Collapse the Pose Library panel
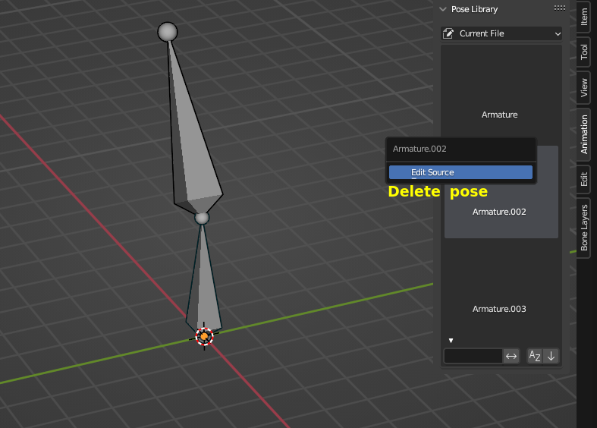Screen dimensions: 597x428 [443, 9]
